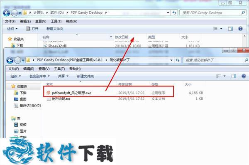Open 工具(T) menu in PDF Candy Desktop window
This screenshot has height=165, width=249.
(56, 21)
